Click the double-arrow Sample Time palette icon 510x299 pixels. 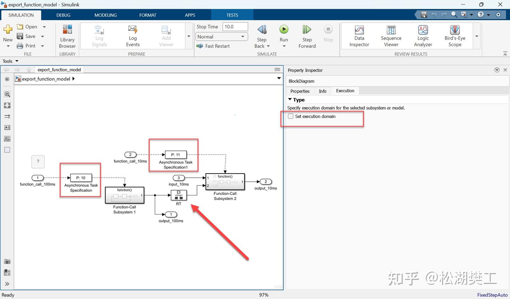(7, 116)
